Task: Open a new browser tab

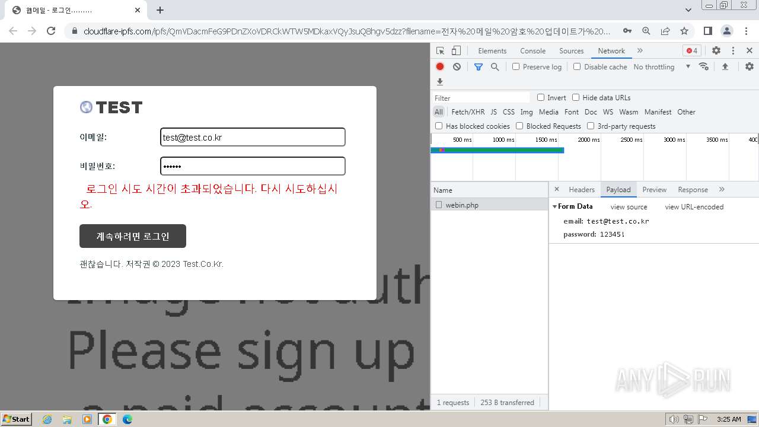Action: tap(160, 10)
